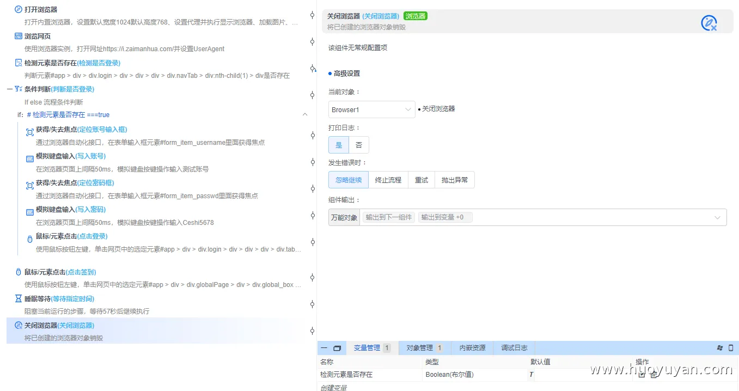This screenshot has height=391, width=739.
Task: Click the 万能对象 output type button
Action: pos(344,217)
